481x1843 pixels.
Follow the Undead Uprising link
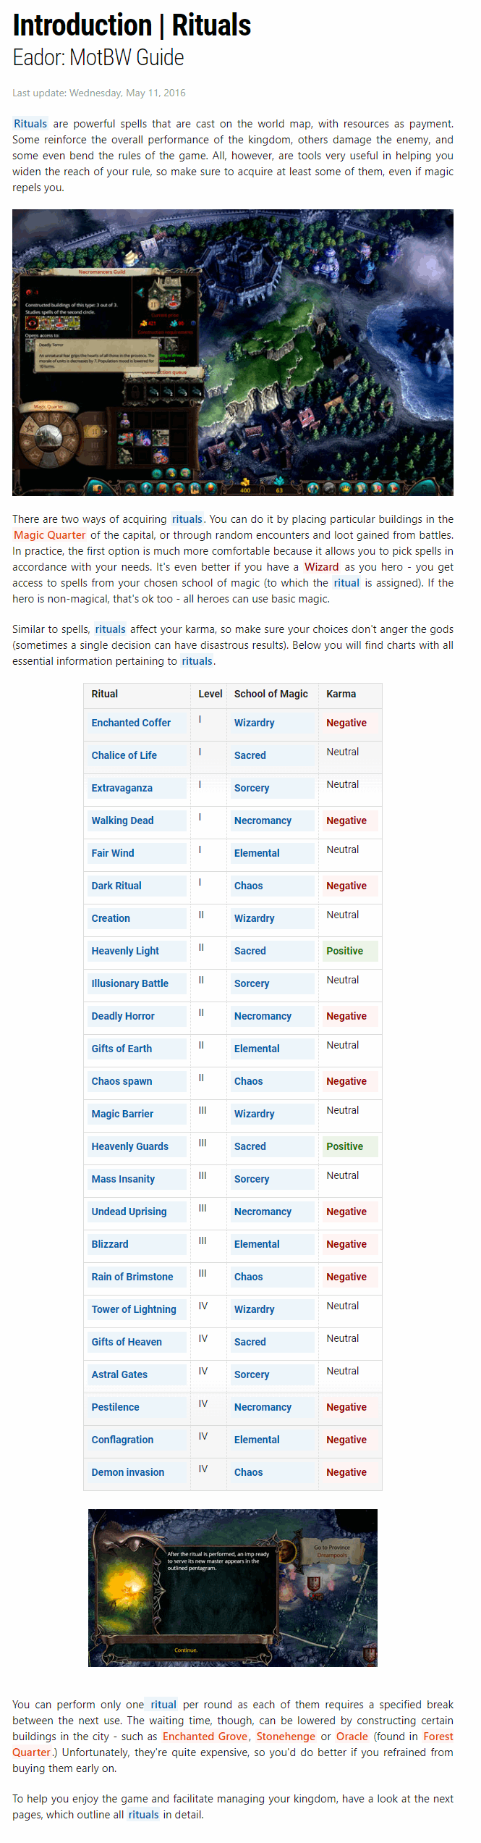coord(129,1212)
